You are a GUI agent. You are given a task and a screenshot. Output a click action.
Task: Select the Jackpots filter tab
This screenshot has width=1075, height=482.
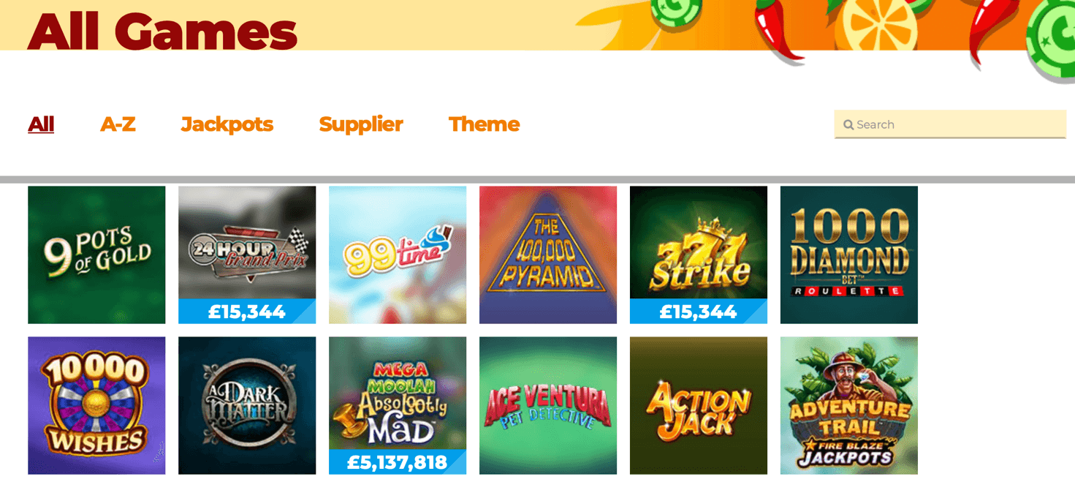click(227, 124)
